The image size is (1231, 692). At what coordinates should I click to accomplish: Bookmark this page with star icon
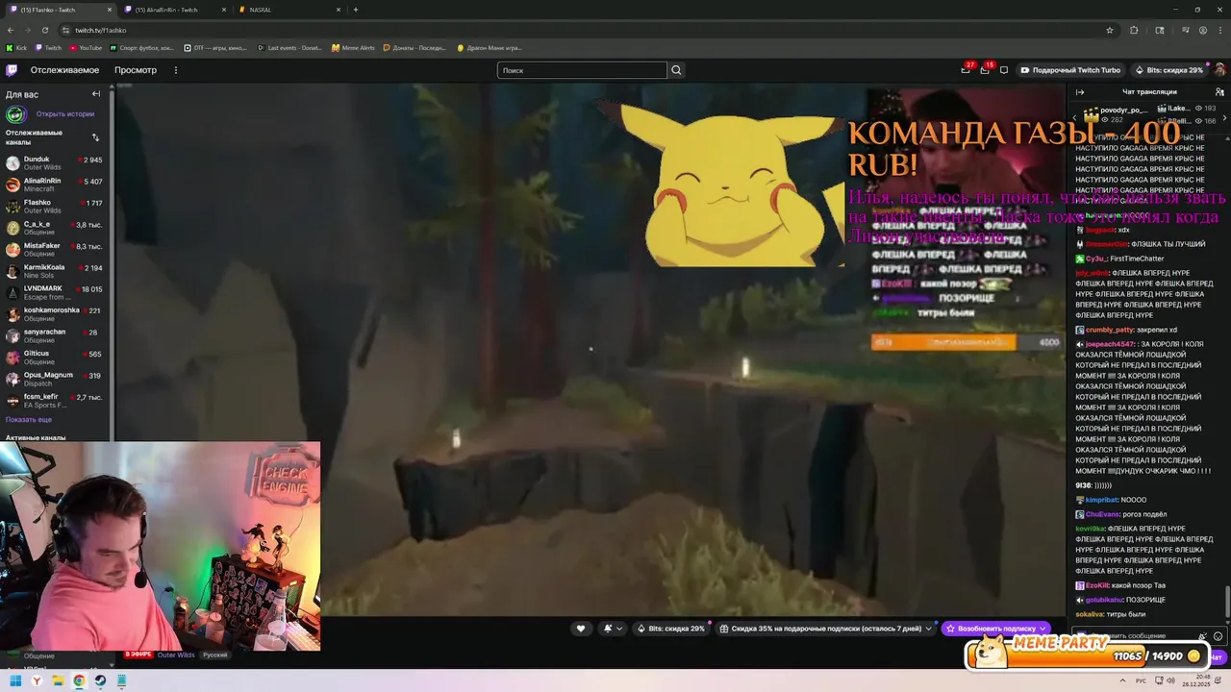point(1110,30)
